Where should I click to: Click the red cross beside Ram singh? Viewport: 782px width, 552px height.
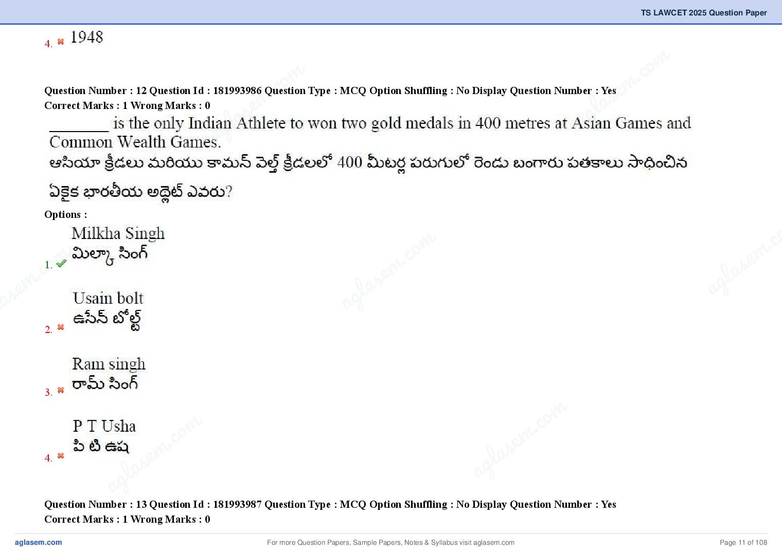tap(61, 391)
